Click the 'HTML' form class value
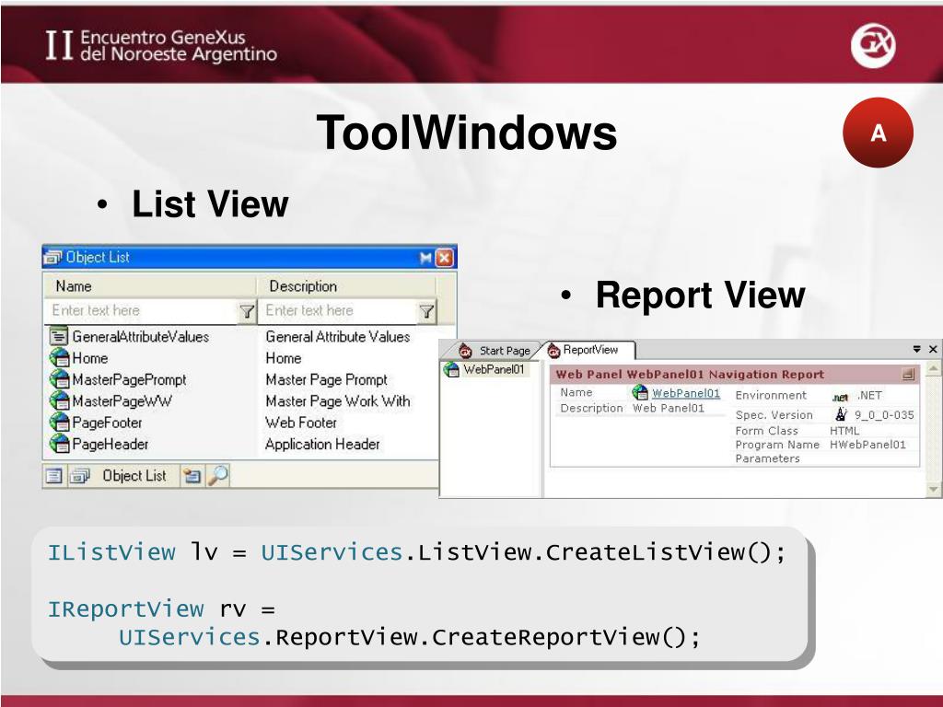 844,431
